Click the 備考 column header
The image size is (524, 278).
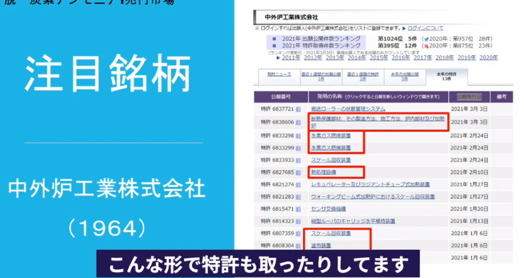[x=501, y=97]
